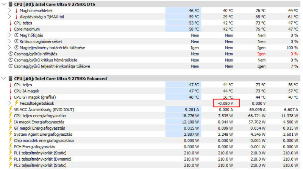Select the 2.887 W System Agent value
Screen dimensions: 303x170
(x=191, y=134)
